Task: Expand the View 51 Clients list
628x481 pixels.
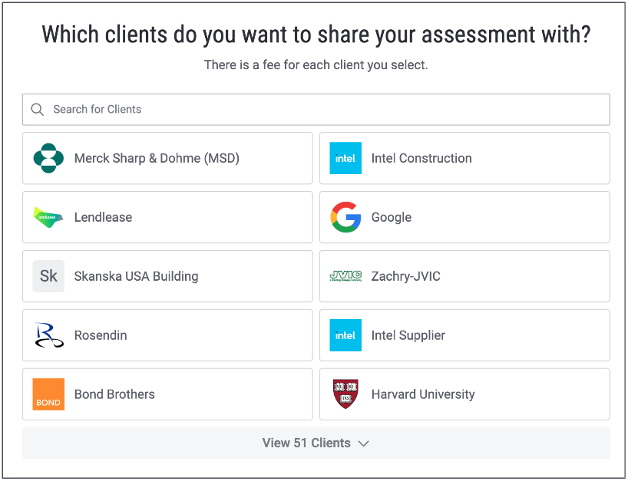Action: coord(316,443)
